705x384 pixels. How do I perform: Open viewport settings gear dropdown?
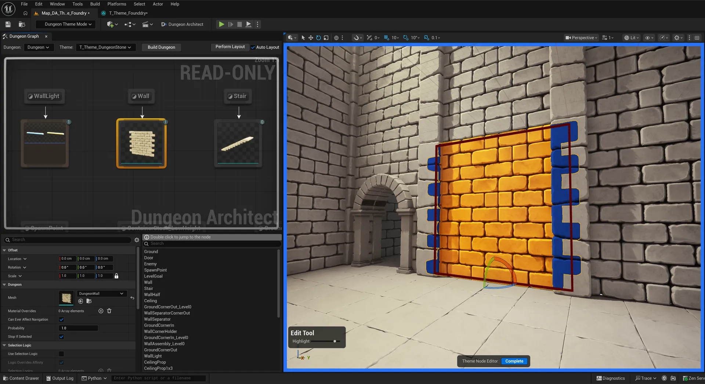pyautogui.click(x=678, y=38)
